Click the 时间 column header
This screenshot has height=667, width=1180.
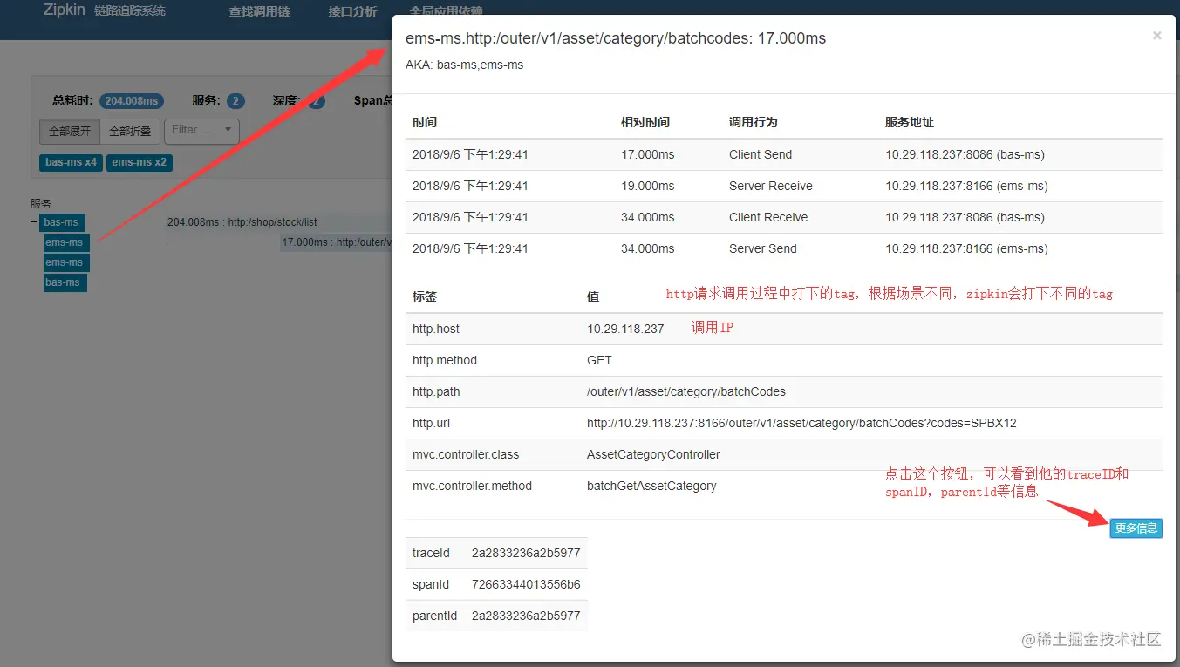click(x=425, y=122)
